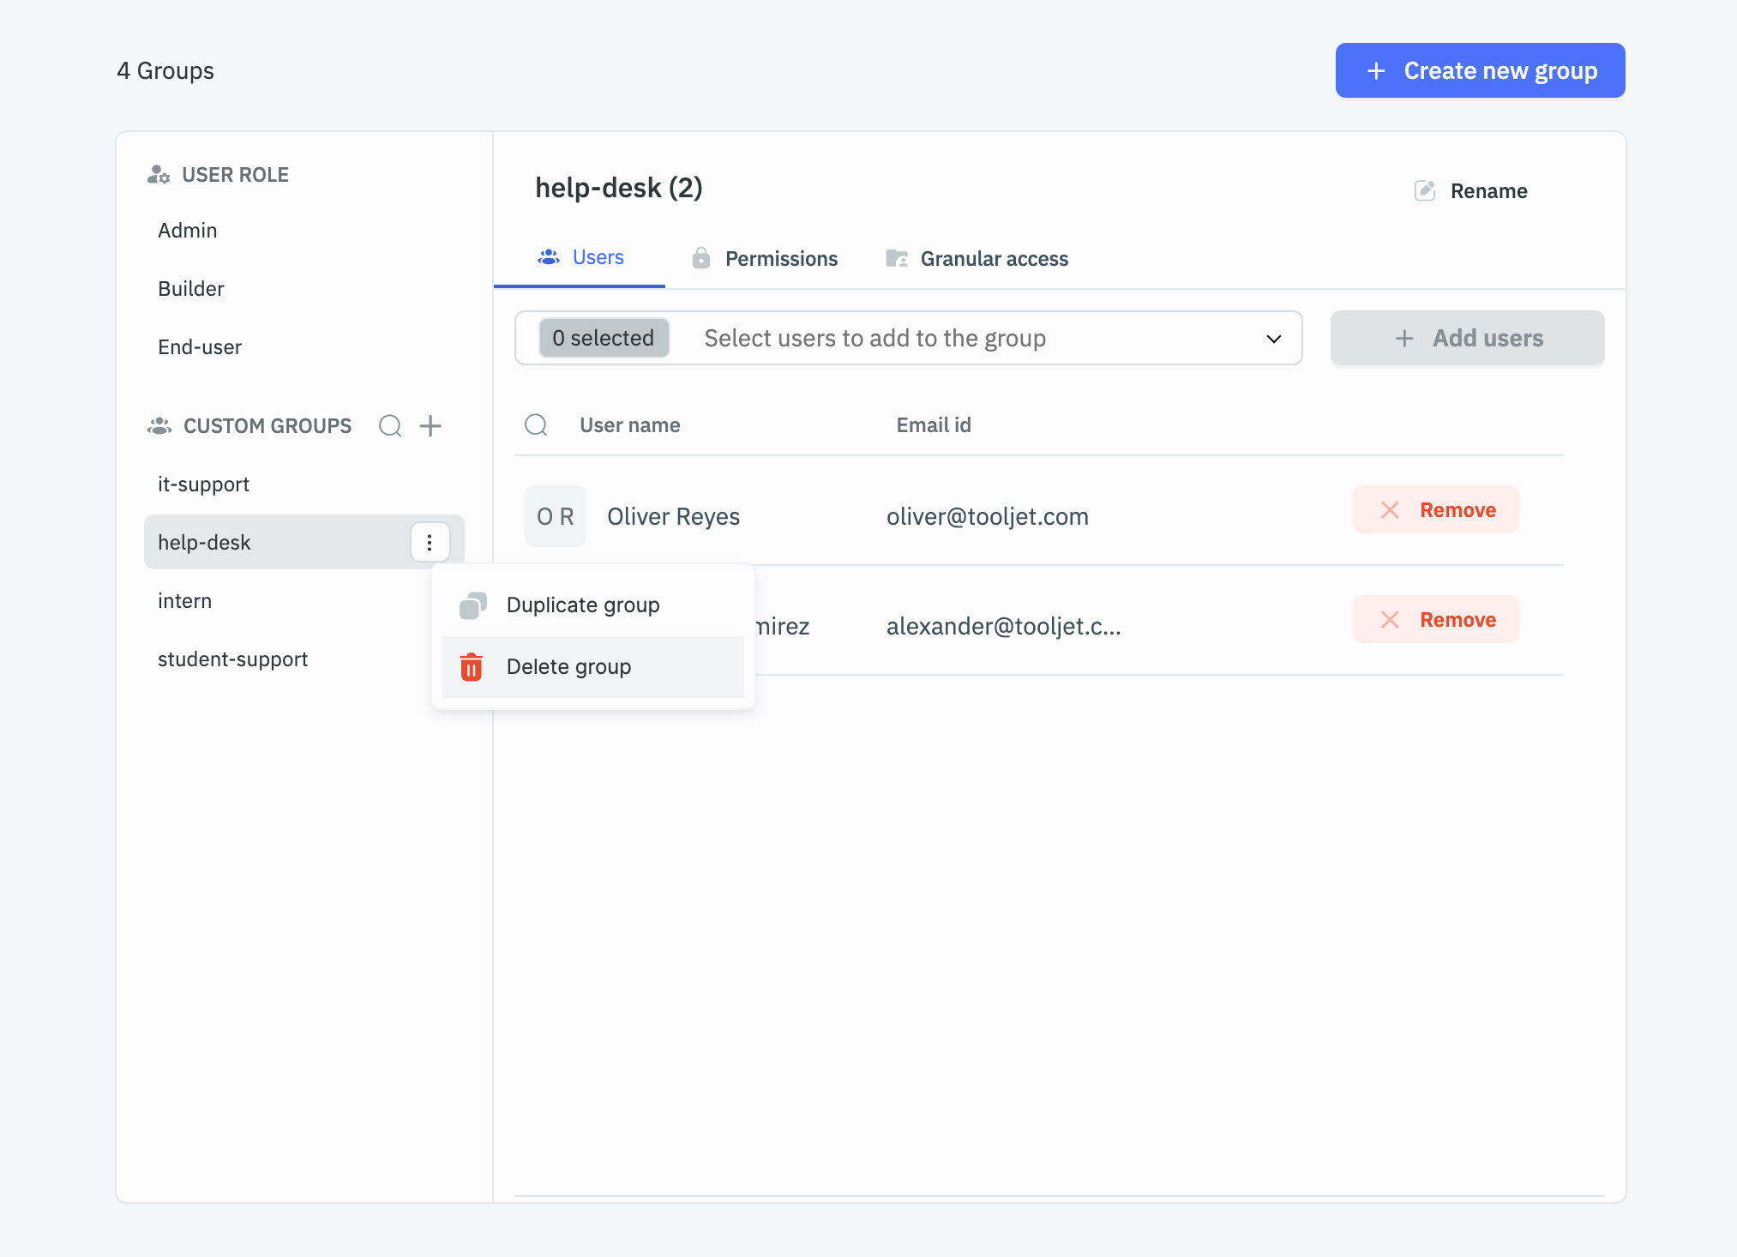Click the rename pencil icon

[1426, 189]
